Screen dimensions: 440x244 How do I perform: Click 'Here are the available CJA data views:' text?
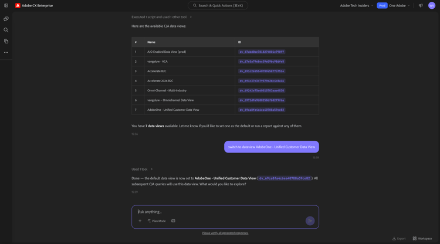[x=158, y=26]
